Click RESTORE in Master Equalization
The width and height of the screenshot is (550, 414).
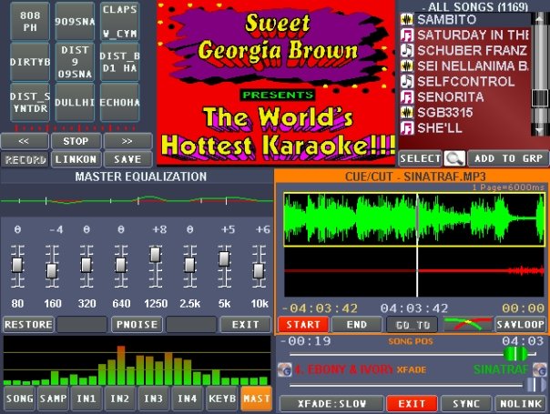coord(27,324)
